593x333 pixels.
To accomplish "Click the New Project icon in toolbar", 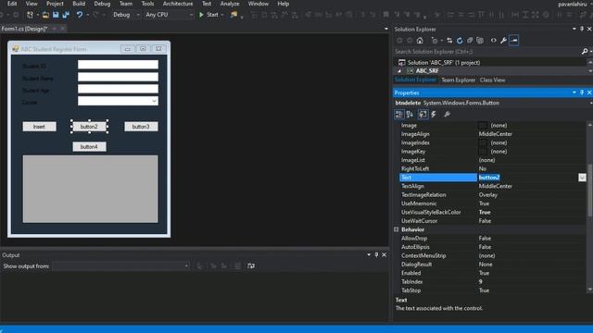I will (x=30, y=15).
